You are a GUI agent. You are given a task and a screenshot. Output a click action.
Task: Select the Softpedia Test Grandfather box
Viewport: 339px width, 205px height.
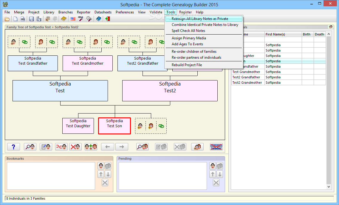tap(32, 63)
